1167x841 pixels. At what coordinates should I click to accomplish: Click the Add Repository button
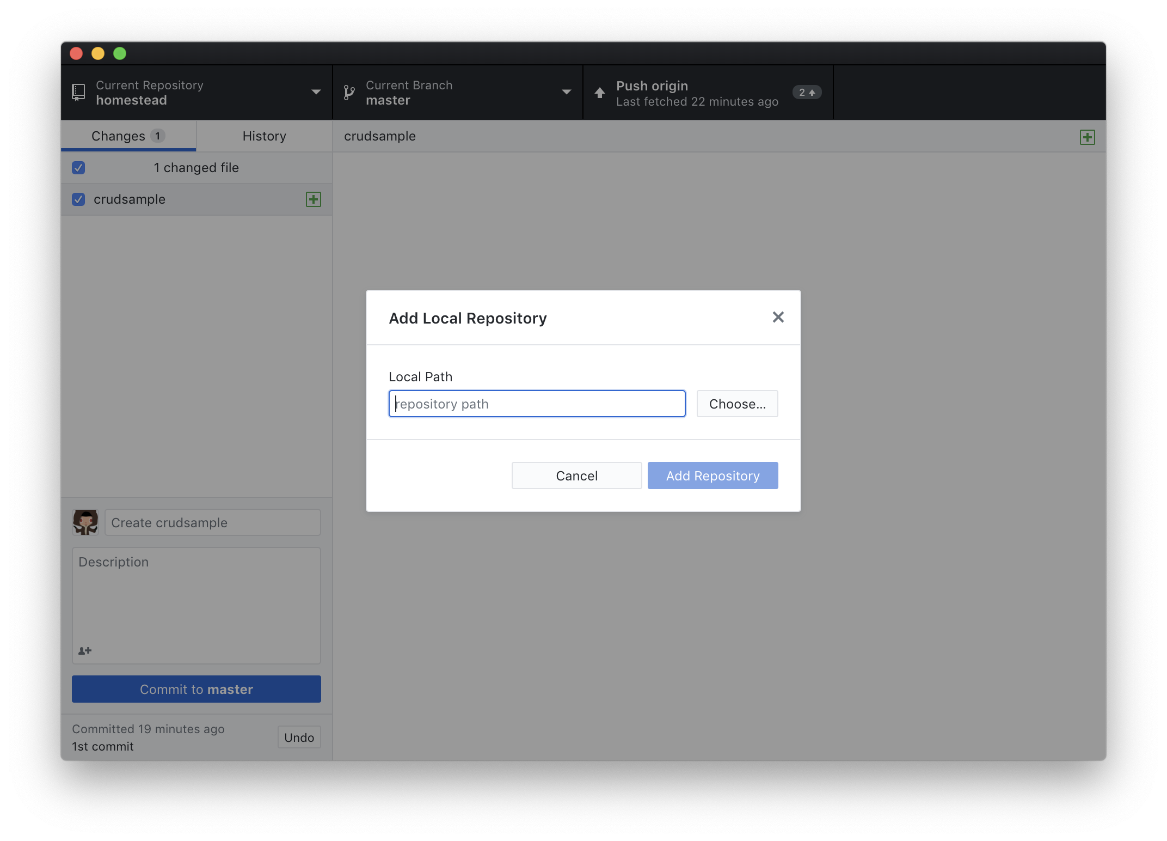(x=713, y=476)
